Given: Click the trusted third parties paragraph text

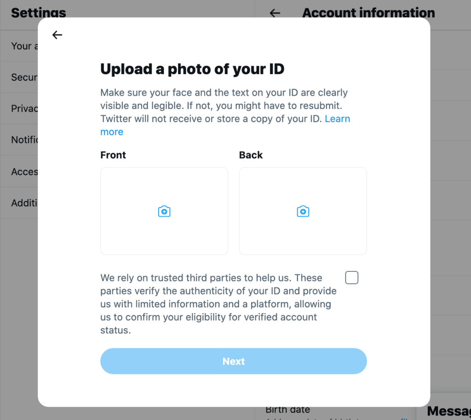Looking at the screenshot, I should click(218, 304).
